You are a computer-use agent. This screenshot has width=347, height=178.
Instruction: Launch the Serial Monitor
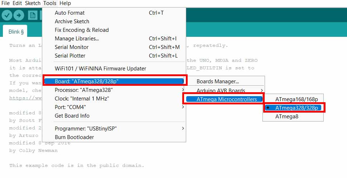(114, 47)
